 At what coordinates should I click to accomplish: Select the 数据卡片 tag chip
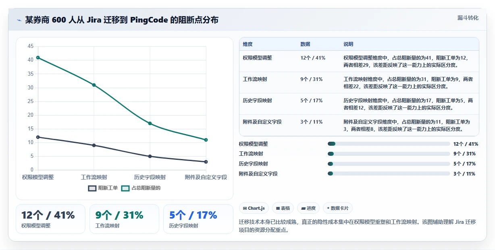[338, 208]
